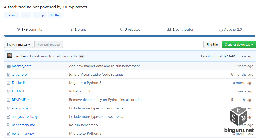
Task: Open analysis_tests.py's 'Exclude more types' commit
Action: click(96, 116)
